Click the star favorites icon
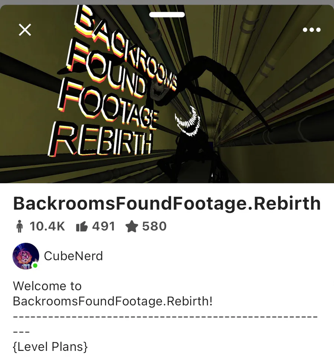This screenshot has height=358, width=334. (132, 226)
